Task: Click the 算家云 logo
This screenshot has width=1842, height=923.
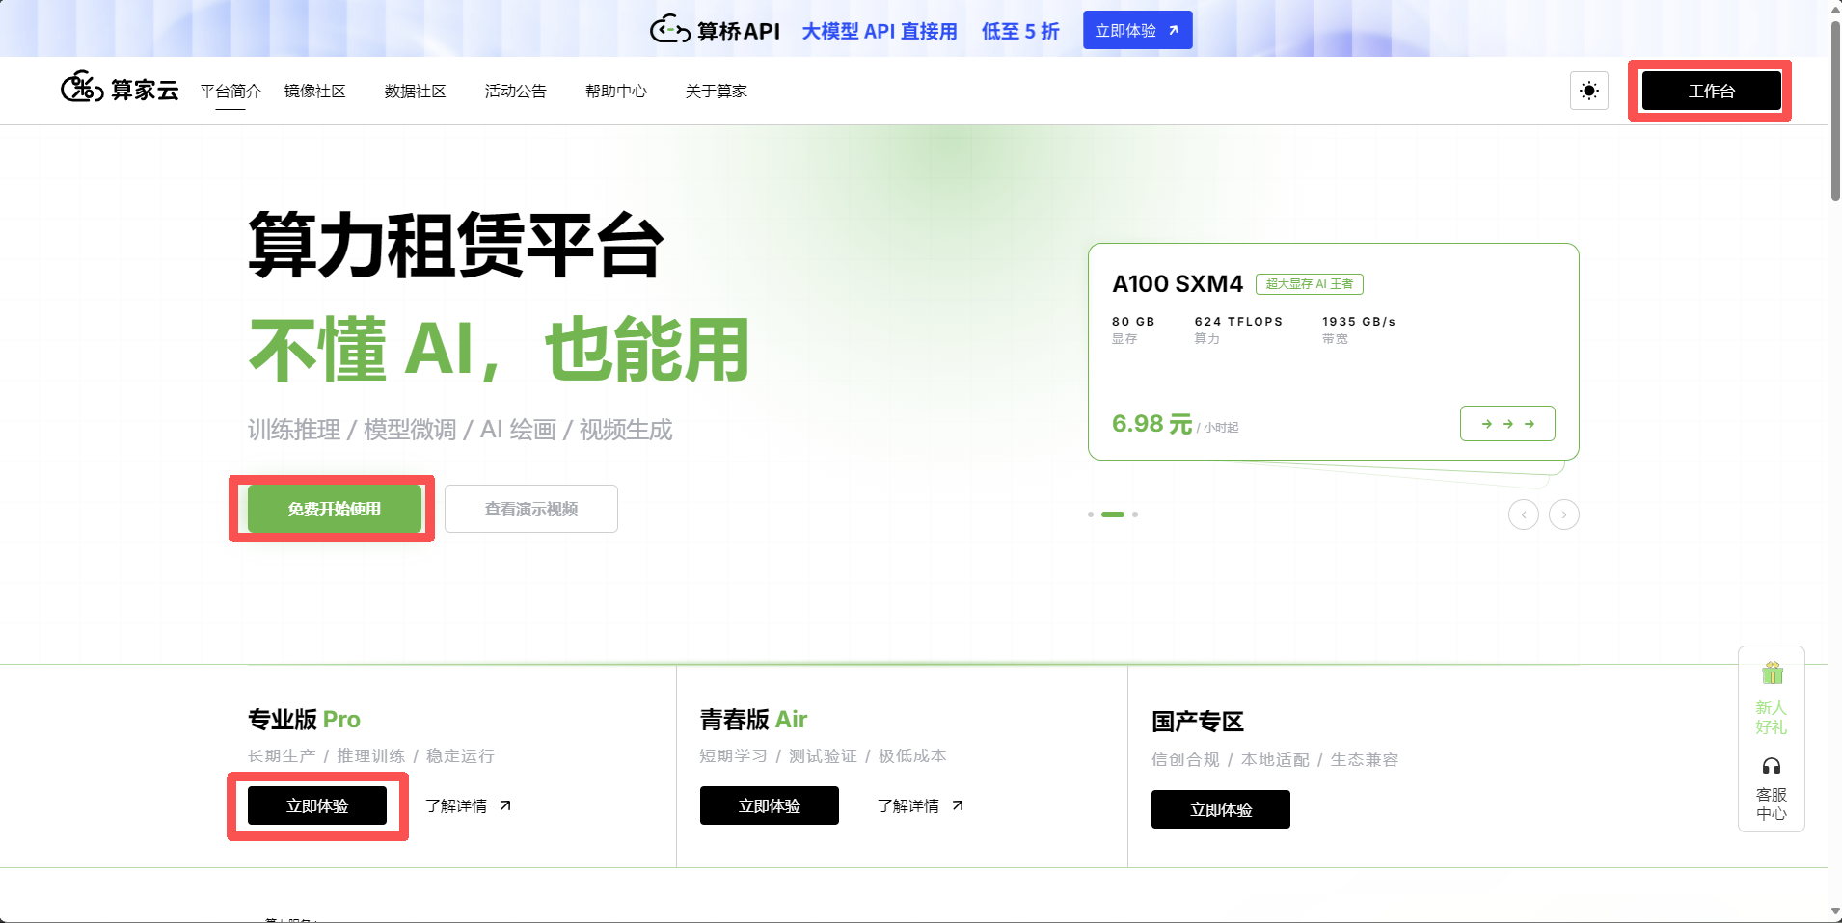Action: tap(120, 89)
